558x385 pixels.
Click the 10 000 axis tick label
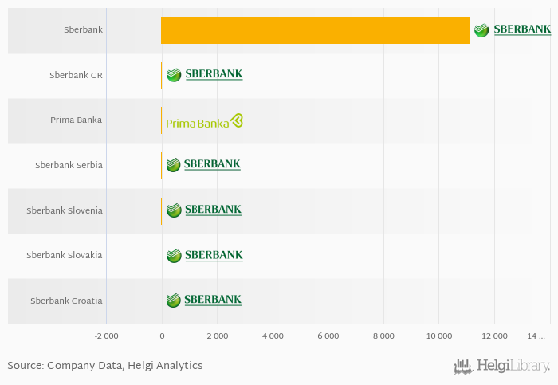click(x=439, y=336)
